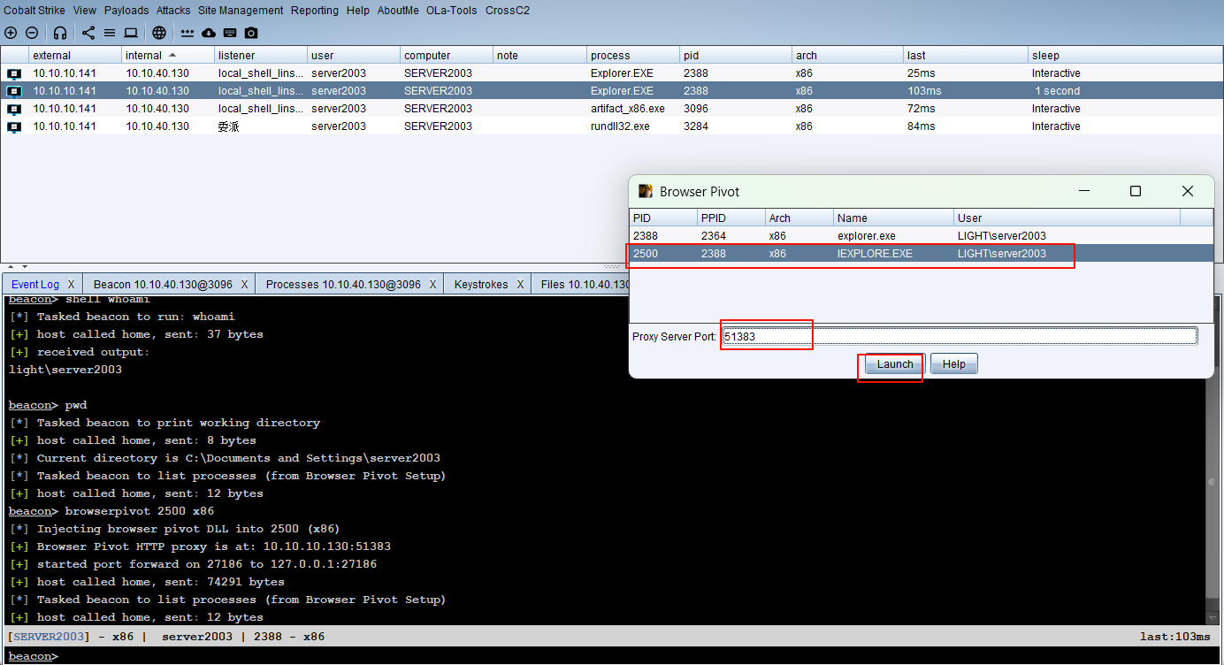Viewport: 1224px width, 665px height.
Task: Collapse top pane using up arrow splitter
Action: point(11,266)
